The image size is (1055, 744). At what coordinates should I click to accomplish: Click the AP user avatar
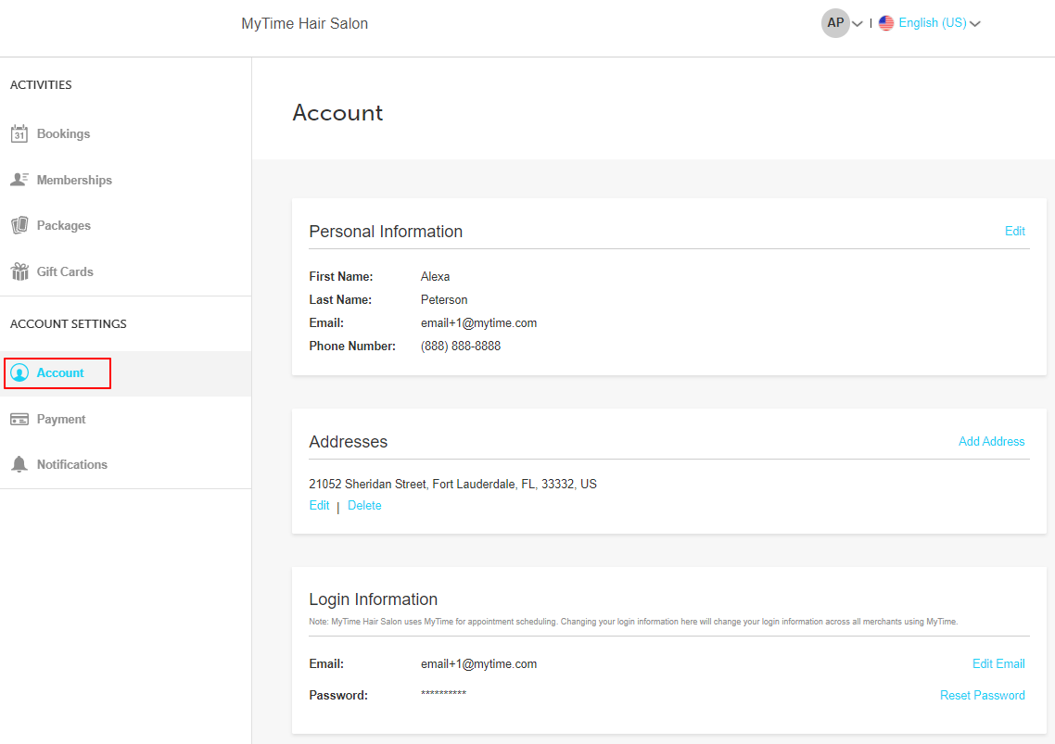(835, 23)
